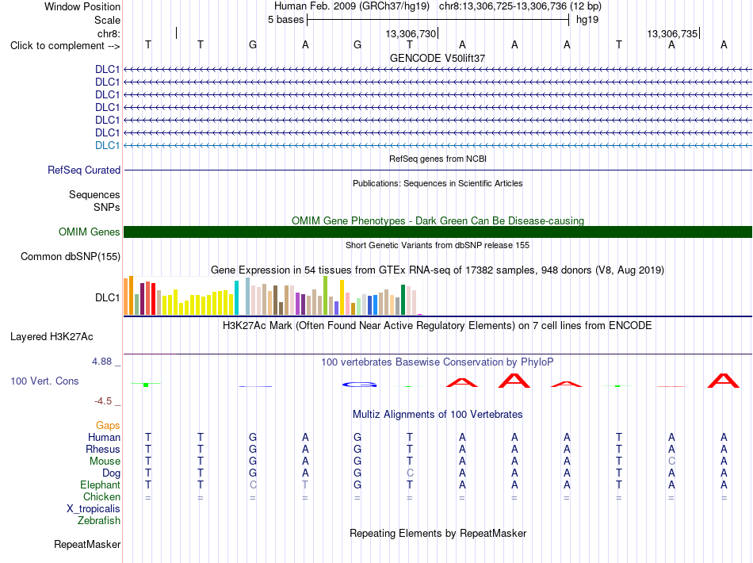Select the Common dbSNP(155) track label
This screenshot has width=753, height=563.
pos(71,256)
